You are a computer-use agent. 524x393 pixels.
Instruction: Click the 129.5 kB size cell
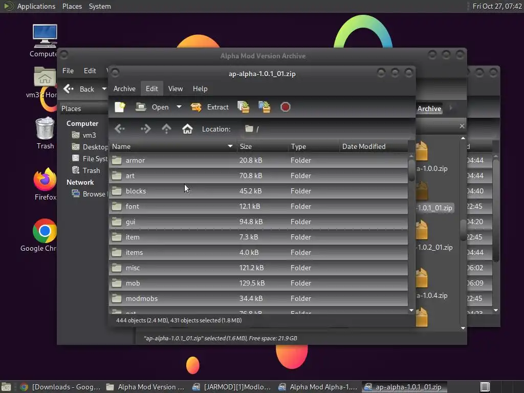[x=252, y=283]
